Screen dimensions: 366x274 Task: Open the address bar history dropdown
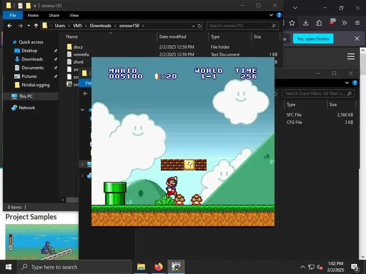193,26
